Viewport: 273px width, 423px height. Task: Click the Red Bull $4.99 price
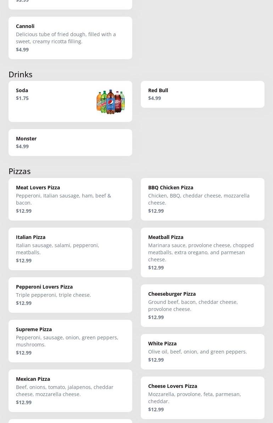[155, 98]
